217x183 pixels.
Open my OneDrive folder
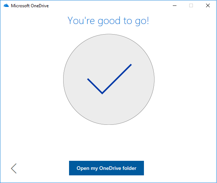click(106, 168)
